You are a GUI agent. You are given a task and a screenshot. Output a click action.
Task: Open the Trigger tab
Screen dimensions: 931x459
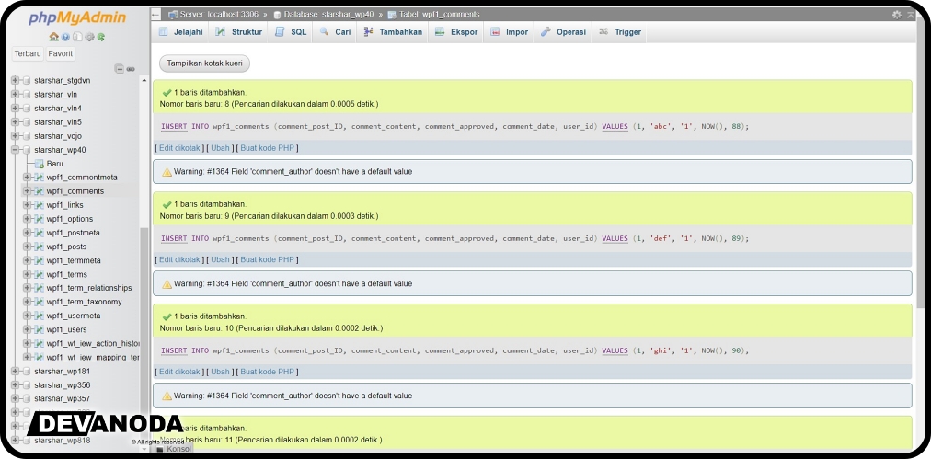[x=620, y=32]
